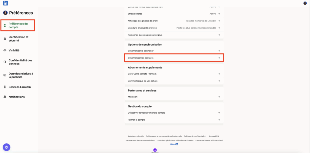The width and height of the screenshot is (310, 153).
Task: Click the bell icon next to Notifications
Action: (x=5, y=97)
